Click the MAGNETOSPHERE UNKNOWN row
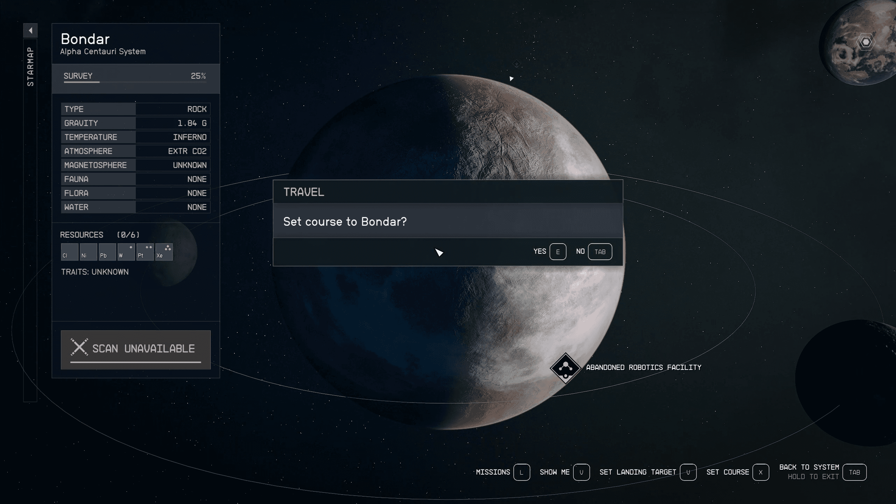Image resolution: width=896 pixels, height=504 pixels. click(x=136, y=165)
